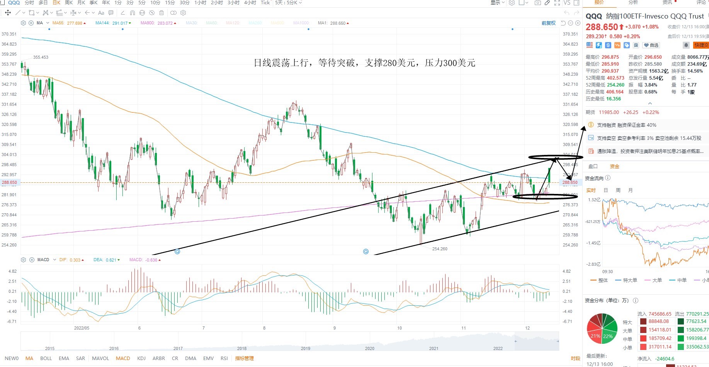
Task: Select the line drawing tool
Action: coord(18,13)
